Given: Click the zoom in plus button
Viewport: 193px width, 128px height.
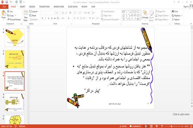Looking at the screenshot, I should coord(182,126).
